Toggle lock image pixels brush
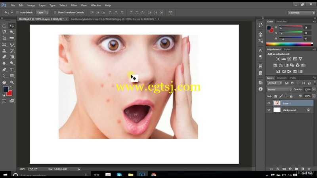Viewport: 317px width, 178px height. pyautogui.click(x=281, y=96)
